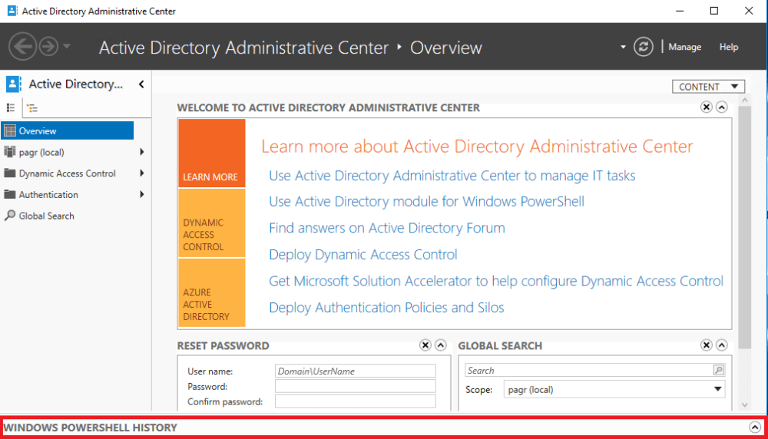Select the Azure Active Directory tile

(211, 292)
